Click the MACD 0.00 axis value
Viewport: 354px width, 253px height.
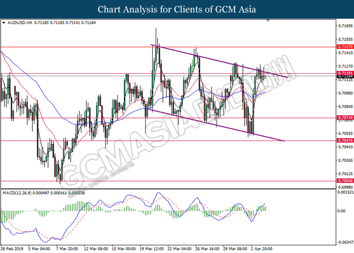341,211
